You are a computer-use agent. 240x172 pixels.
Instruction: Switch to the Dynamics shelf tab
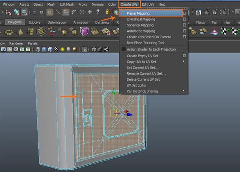pos(102,22)
